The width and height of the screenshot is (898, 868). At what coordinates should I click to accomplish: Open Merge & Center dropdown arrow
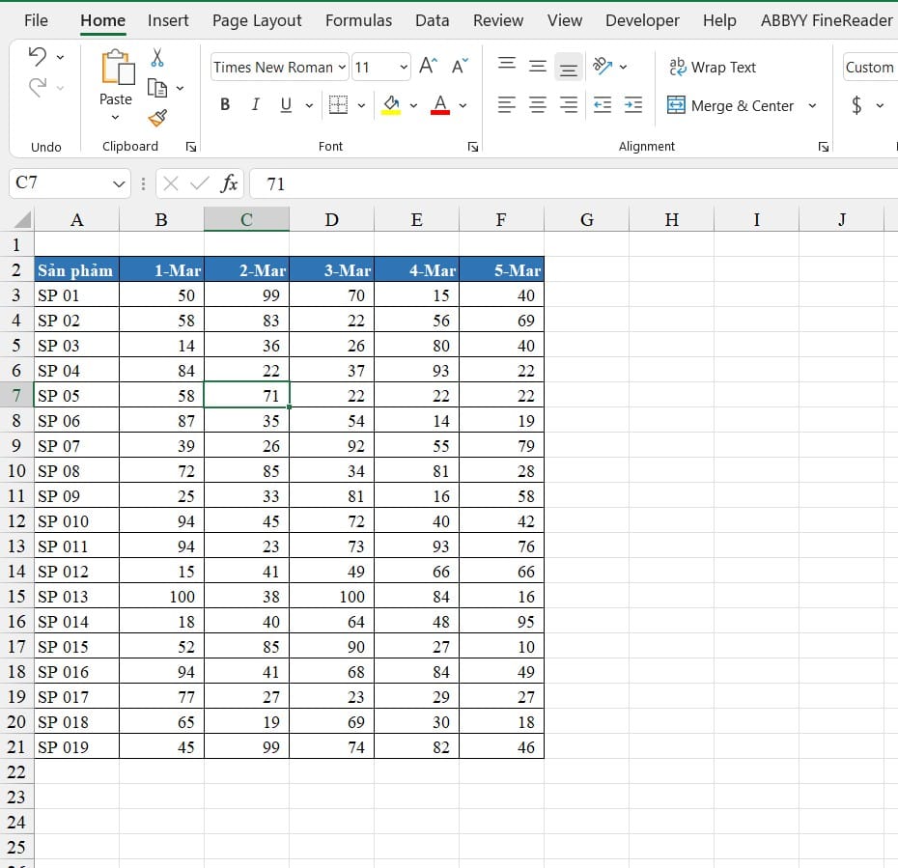[x=812, y=106]
